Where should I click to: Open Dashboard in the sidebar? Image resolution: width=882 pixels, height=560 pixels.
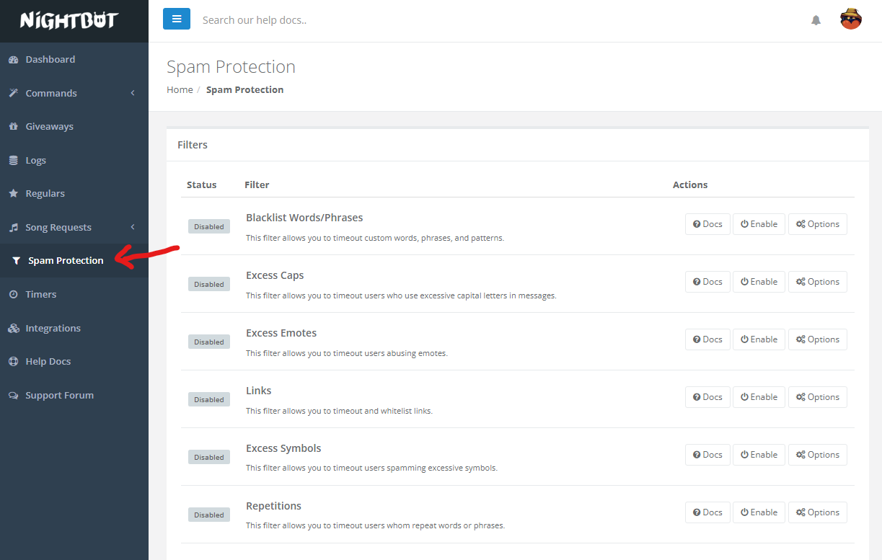point(74,60)
